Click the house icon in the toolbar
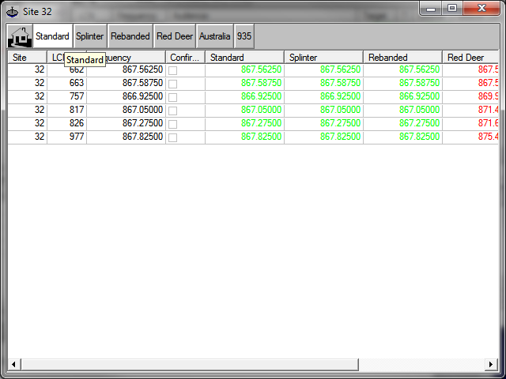506x379 pixels. pos(20,36)
